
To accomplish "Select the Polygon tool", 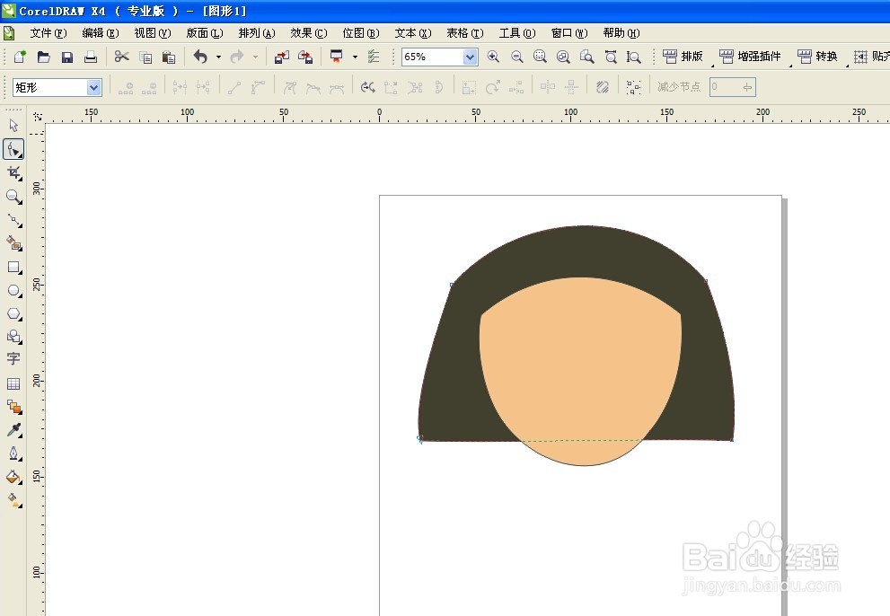I will click(13, 314).
